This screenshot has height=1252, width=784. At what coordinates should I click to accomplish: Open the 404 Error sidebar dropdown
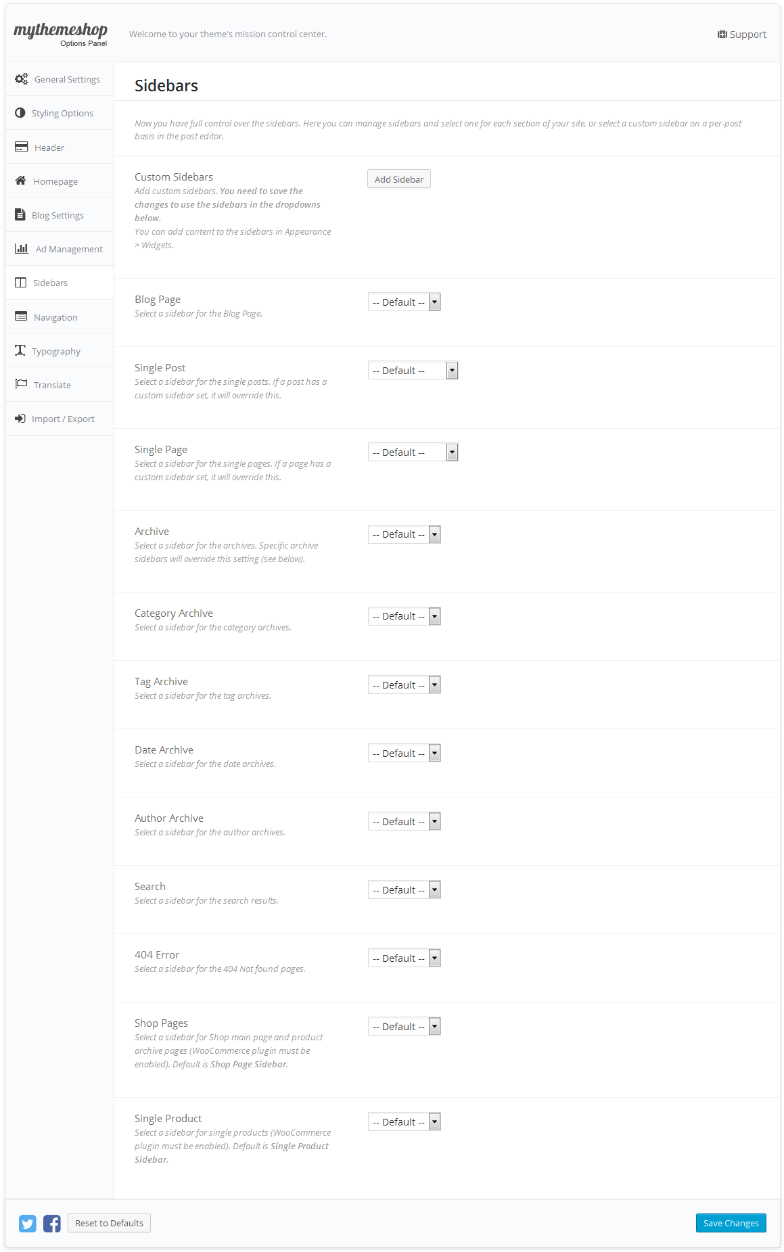pyautogui.click(x=405, y=958)
